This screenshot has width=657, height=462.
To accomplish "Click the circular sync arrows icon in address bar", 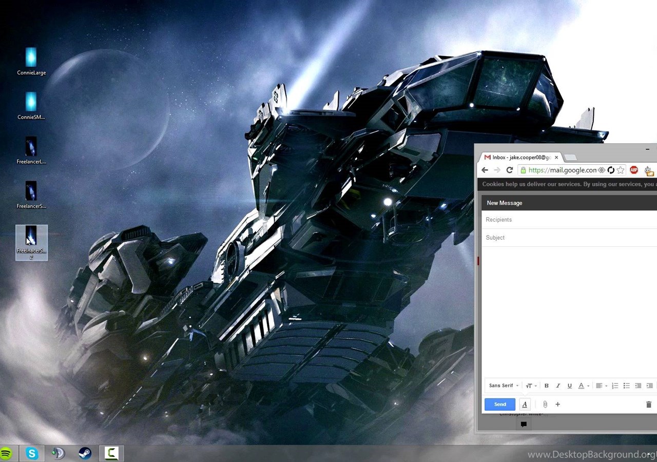I will point(611,170).
